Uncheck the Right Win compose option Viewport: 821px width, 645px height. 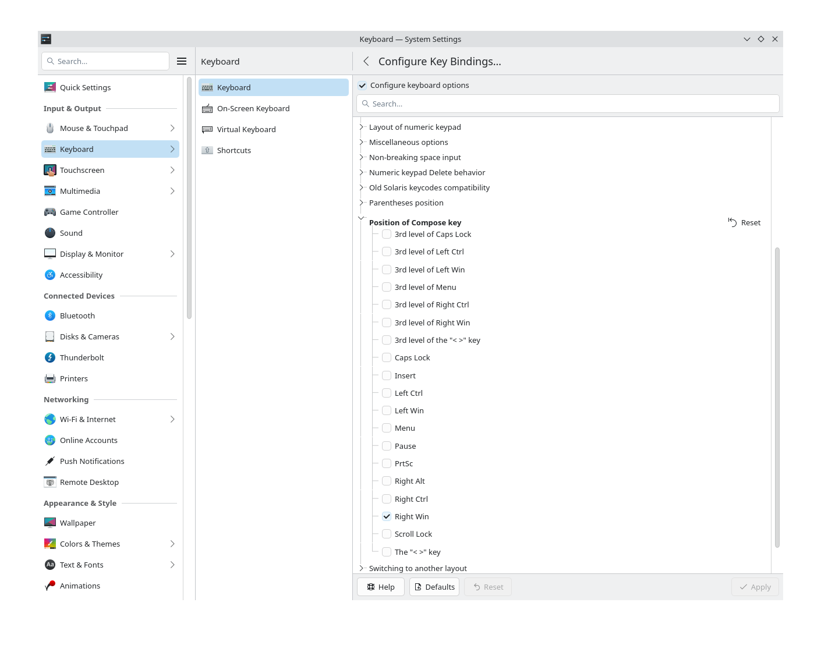click(x=387, y=516)
